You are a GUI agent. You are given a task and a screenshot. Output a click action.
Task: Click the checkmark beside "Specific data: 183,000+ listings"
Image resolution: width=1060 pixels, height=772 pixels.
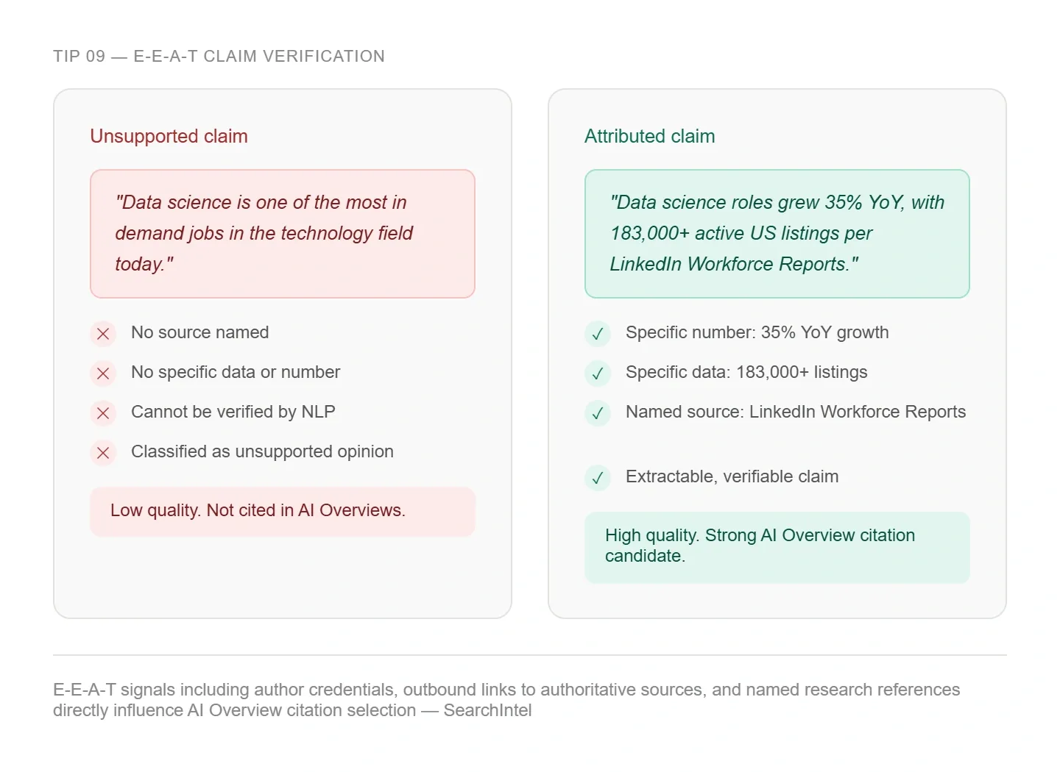[x=598, y=374]
